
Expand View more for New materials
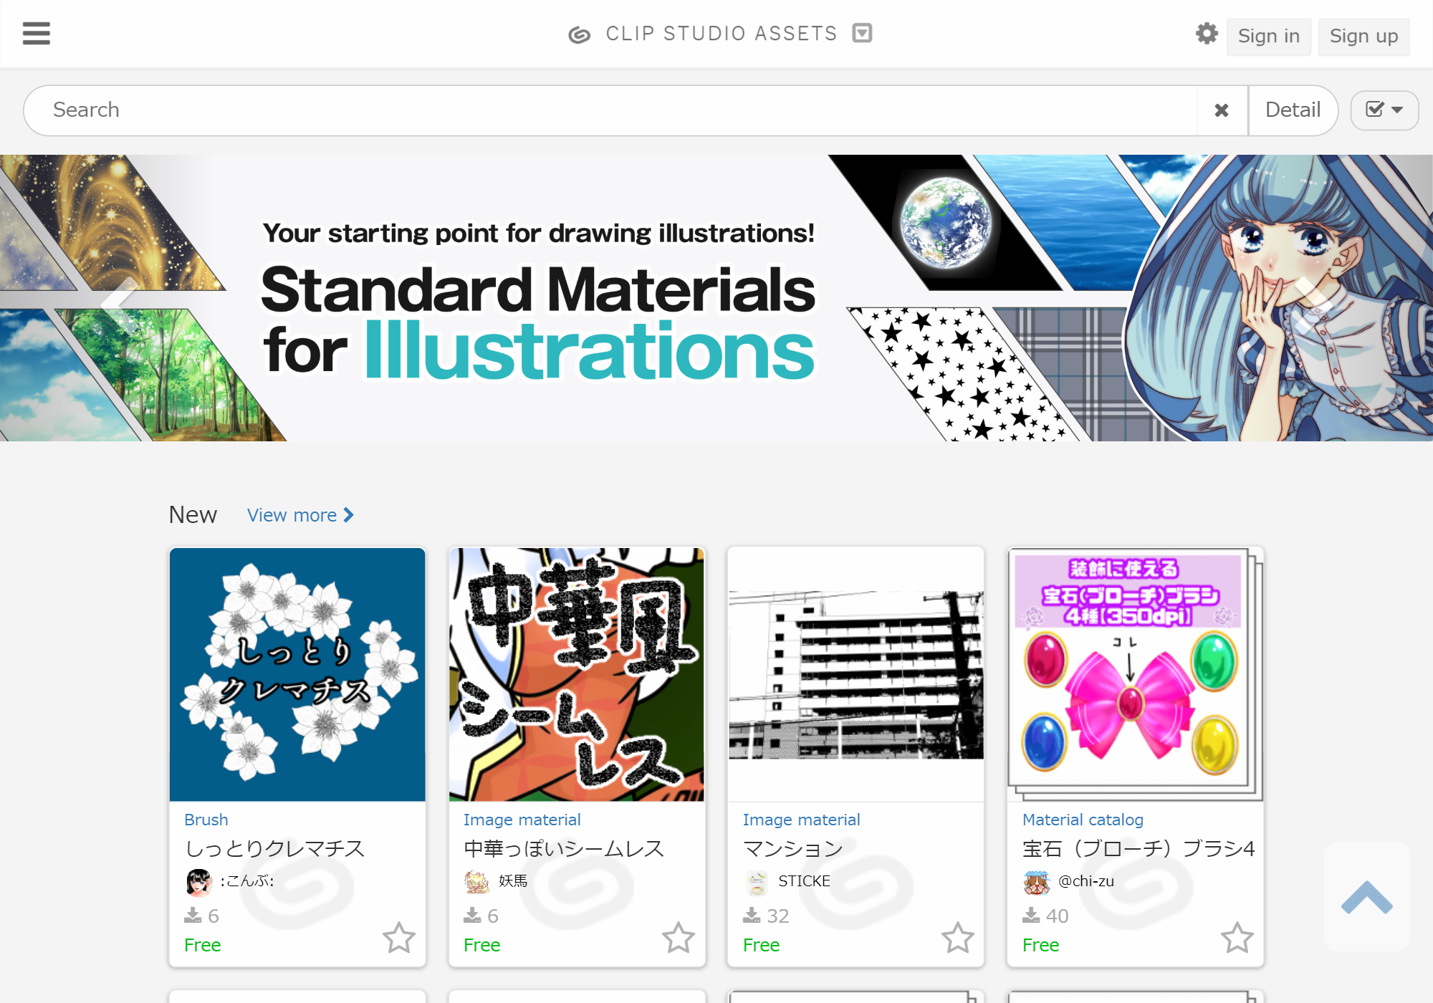(x=300, y=515)
